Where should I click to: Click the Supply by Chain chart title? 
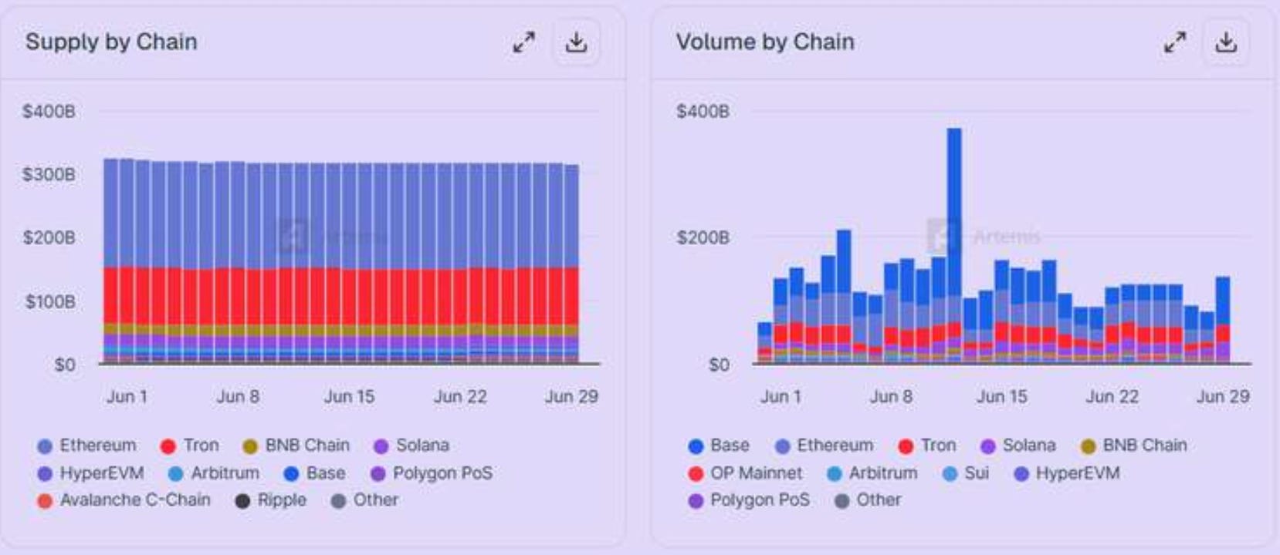111,42
